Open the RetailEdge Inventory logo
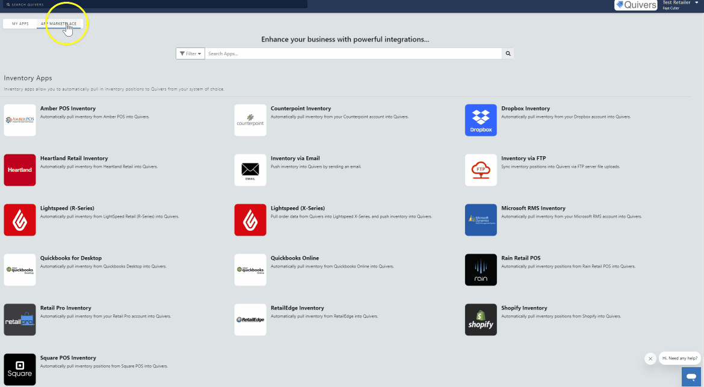The height and width of the screenshot is (387, 704). 250,320
